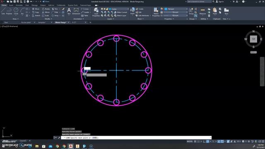Toggle snap mode in status bar
The image size is (265, 149).
click(199, 142)
